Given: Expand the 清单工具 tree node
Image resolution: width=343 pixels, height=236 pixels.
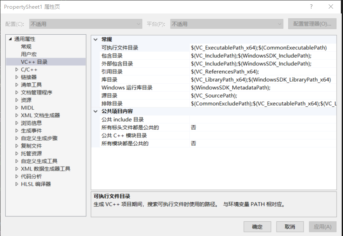Looking at the screenshot, I should (x=17, y=85).
